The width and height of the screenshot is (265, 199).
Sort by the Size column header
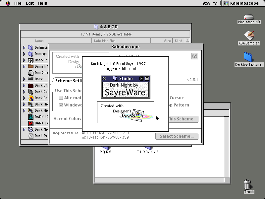[x=162, y=41]
